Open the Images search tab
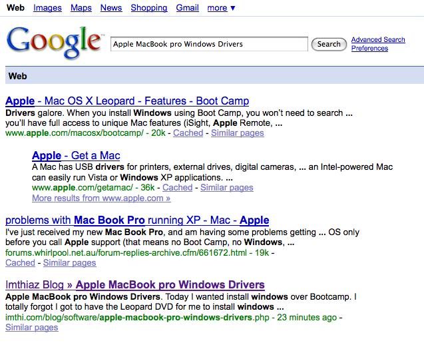This screenshot has width=424, height=343. coord(47,8)
